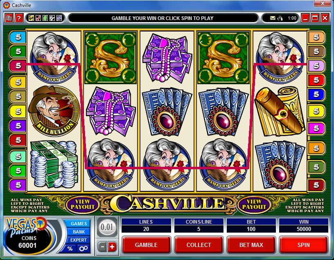Toggle Expert mode button
The height and width of the screenshot is (260, 334).
click(79, 240)
